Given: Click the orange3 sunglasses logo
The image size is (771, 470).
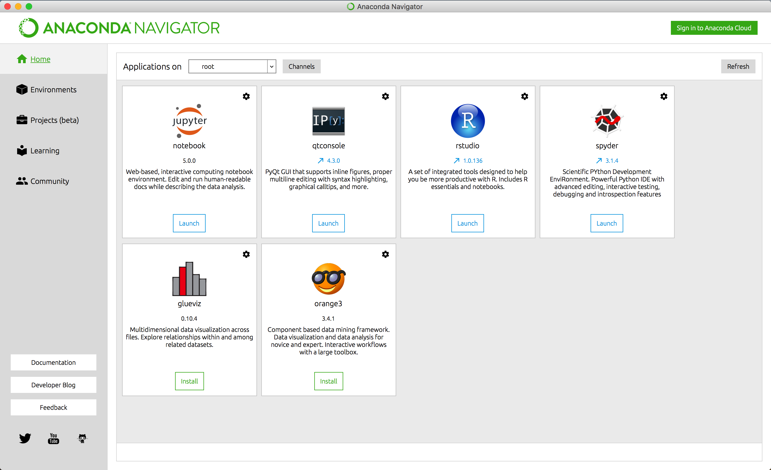Looking at the screenshot, I should pos(328,279).
